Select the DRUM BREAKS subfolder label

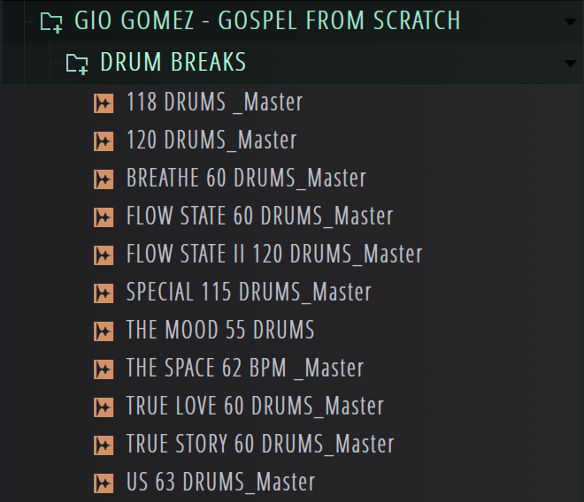[x=173, y=62]
